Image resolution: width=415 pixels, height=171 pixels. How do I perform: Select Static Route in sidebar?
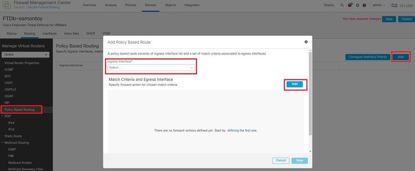(14, 136)
